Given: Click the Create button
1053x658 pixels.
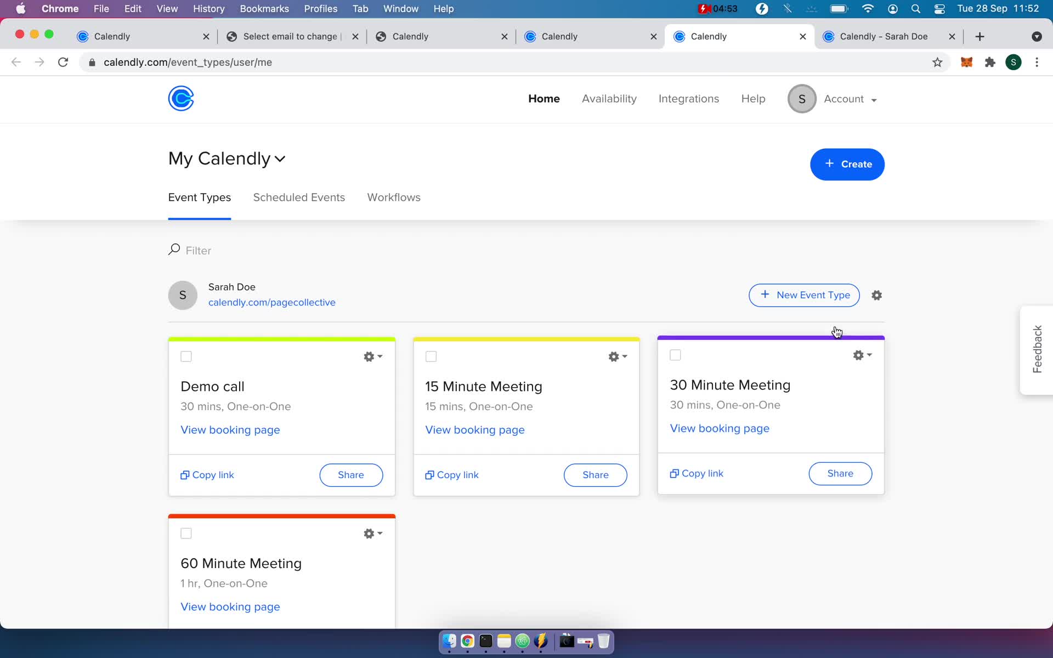Looking at the screenshot, I should [847, 164].
